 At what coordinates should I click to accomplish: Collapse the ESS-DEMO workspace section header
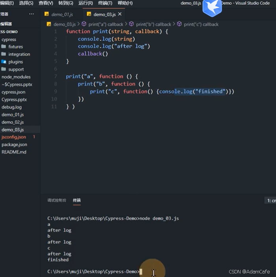pyautogui.click(x=9, y=32)
